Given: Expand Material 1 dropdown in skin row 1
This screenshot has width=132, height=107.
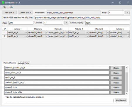Looking at the screenshot, I should [26, 33].
